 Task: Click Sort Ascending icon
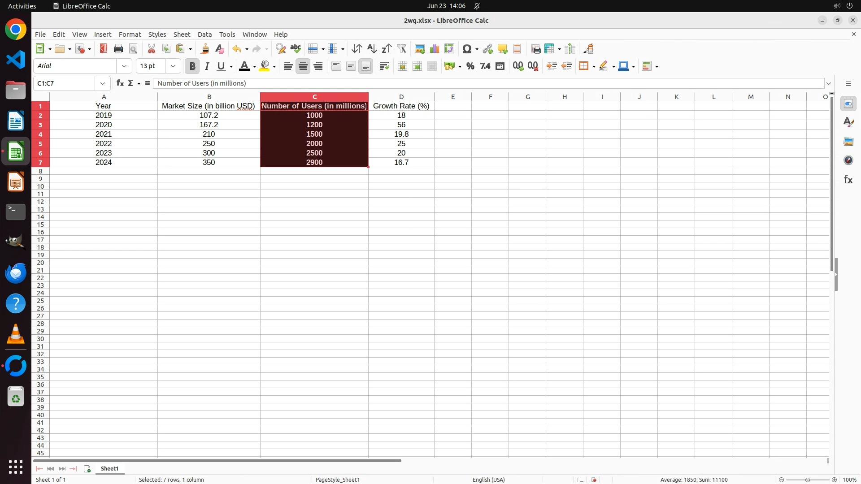point(372,49)
